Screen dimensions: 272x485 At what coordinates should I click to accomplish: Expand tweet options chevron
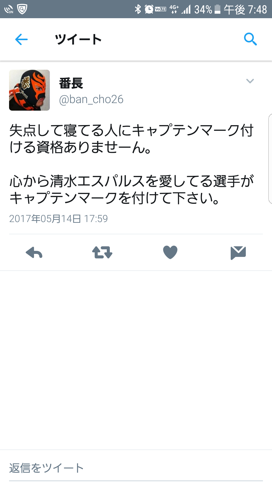click(250, 81)
